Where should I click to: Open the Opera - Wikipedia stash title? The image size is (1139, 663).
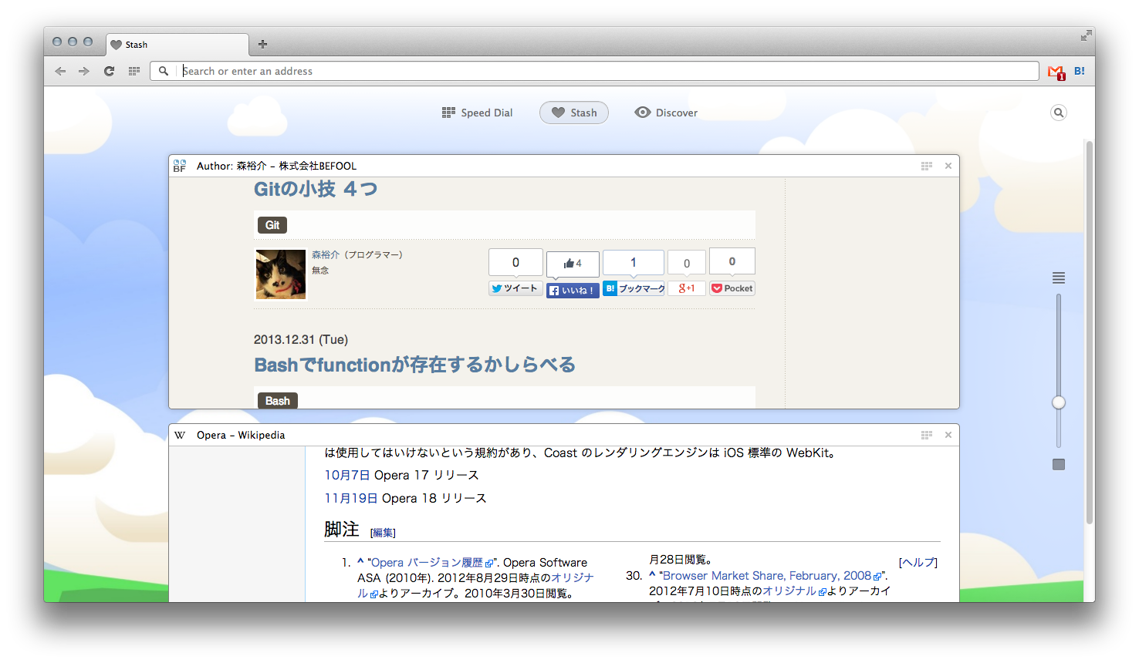tap(241, 435)
